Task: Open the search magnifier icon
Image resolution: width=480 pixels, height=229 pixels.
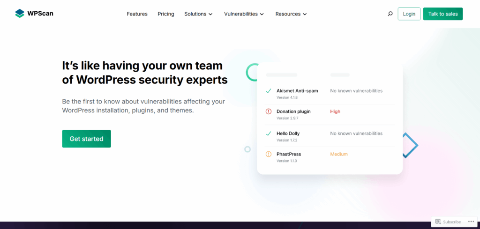Action: [x=390, y=14]
